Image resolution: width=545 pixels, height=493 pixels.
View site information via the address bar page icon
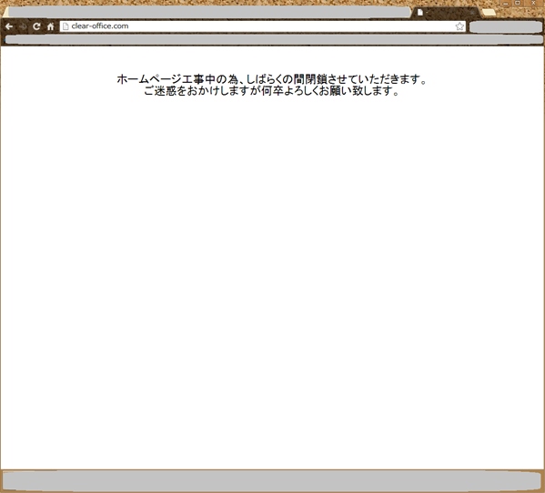point(66,26)
